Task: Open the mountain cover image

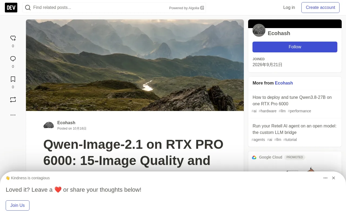Action: (x=135, y=65)
